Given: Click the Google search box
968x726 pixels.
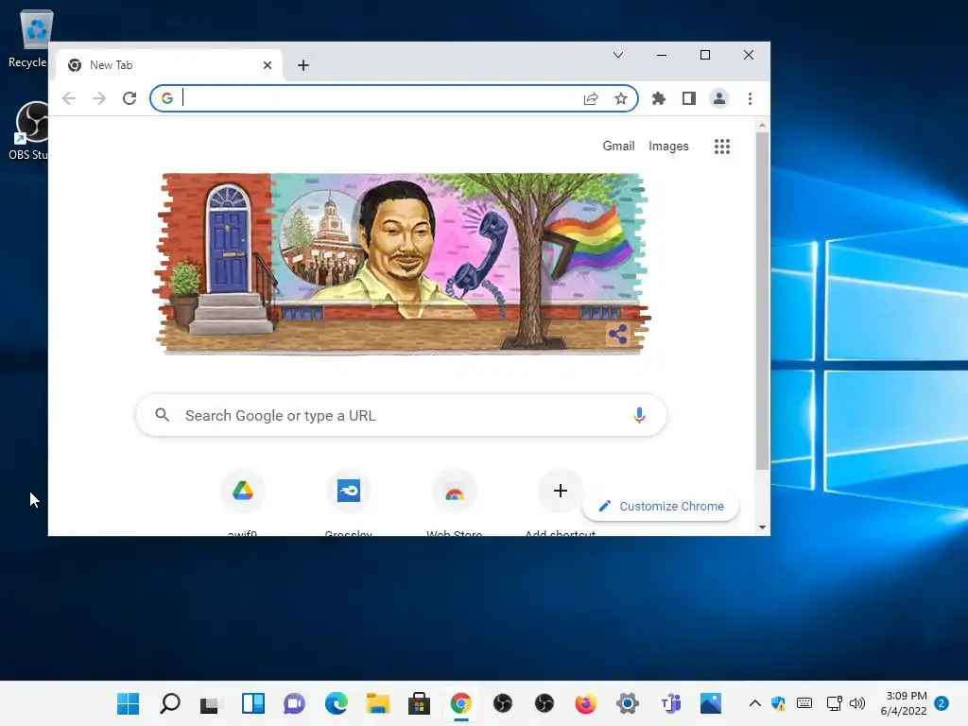Looking at the screenshot, I should point(401,415).
